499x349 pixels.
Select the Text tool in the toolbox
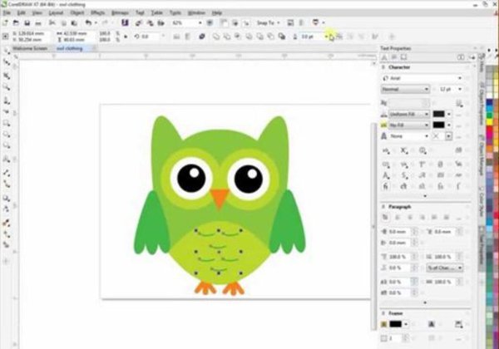point(7,159)
